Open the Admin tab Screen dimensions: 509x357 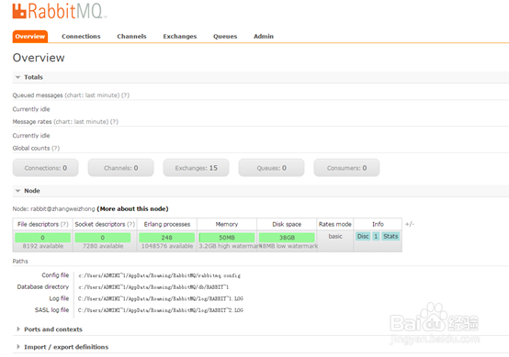pyautogui.click(x=264, y=37)
